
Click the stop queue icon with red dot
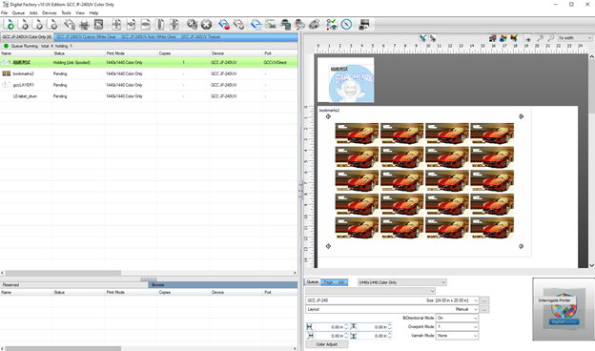pos(224,25)
